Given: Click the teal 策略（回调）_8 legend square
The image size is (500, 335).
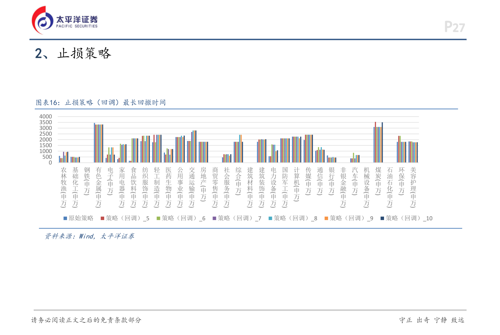Looking at the screenshot, I should (271, 218).
